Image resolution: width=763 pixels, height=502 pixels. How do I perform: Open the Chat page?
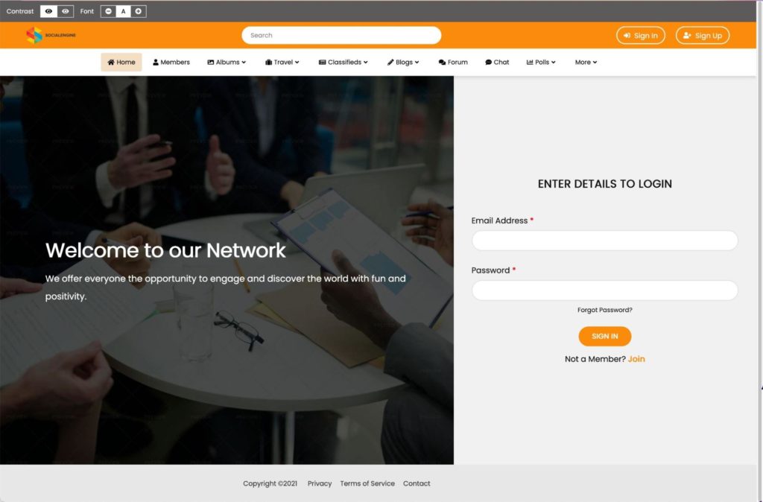point(497,63)
